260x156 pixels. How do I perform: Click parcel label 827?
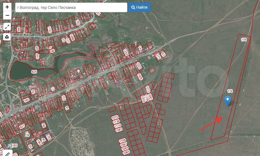[22, 126]
